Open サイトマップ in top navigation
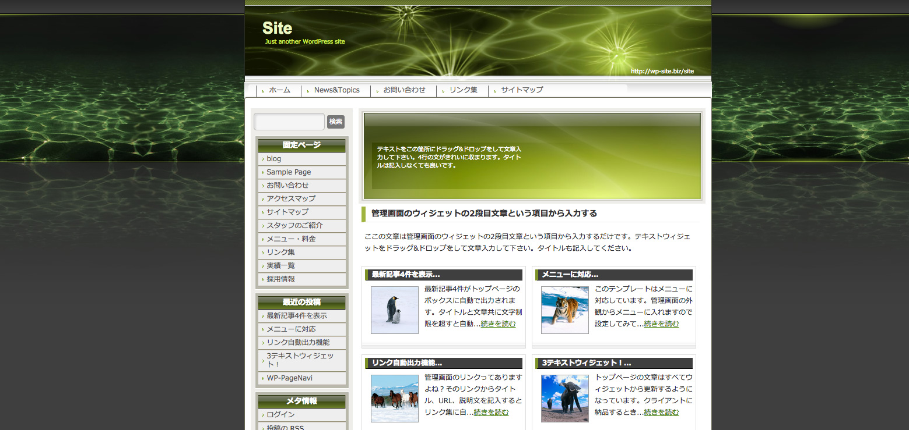 tap(522, 90)
